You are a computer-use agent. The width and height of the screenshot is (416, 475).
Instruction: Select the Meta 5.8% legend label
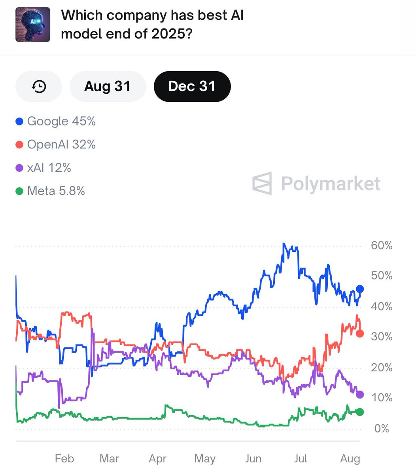tap(56, 192)
